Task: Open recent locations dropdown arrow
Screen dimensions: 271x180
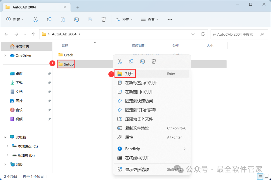Action: click(x=25, y=34)
